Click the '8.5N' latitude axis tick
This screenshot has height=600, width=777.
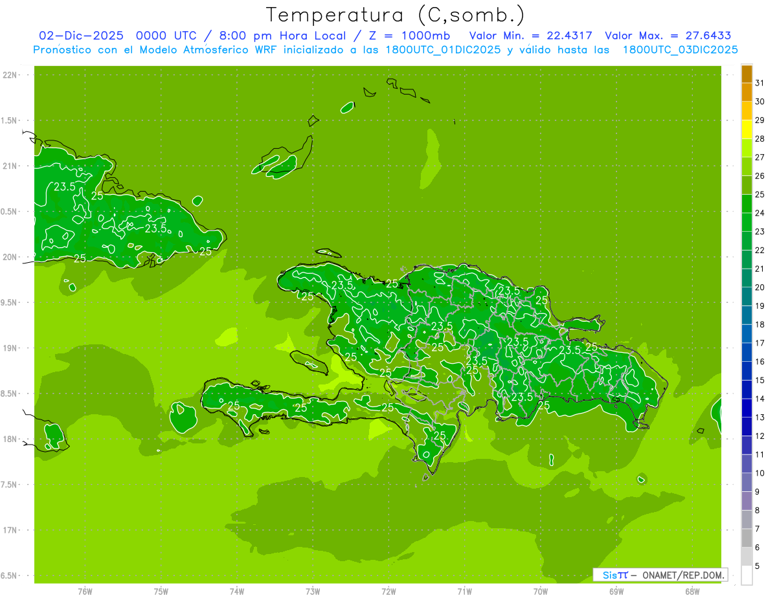click(10, 394)
